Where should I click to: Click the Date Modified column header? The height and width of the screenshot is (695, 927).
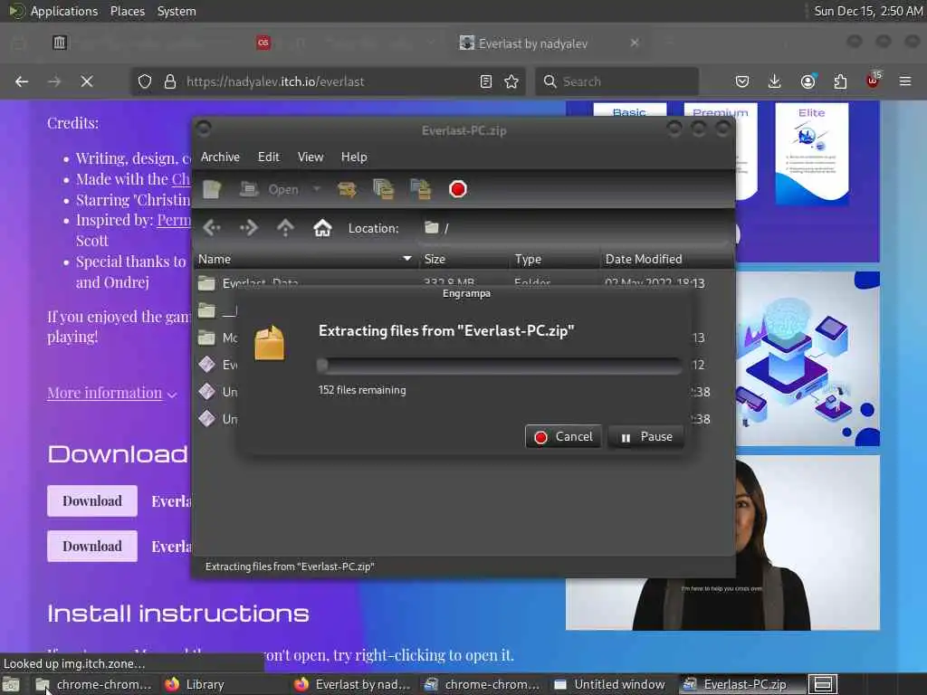pos(666,259)
